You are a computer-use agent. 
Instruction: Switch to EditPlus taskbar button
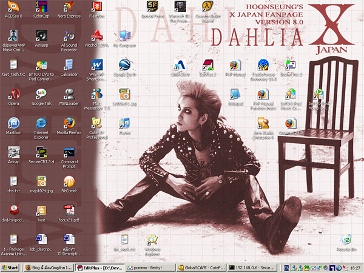point(100,268)
